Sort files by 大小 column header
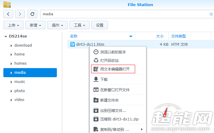Viewport: 214px width, 133px height. [x=152, y=36]
